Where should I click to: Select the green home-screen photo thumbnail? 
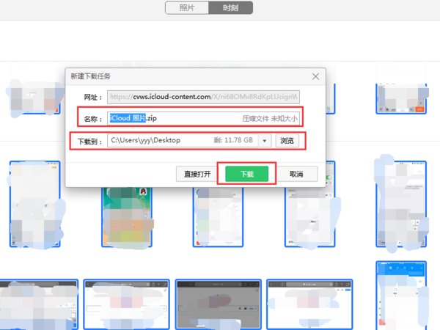[127, 216]
